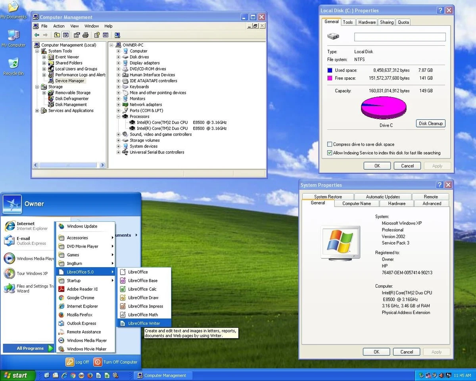Click the Log Off button
476x381 pixels.
tap(78, 362)
